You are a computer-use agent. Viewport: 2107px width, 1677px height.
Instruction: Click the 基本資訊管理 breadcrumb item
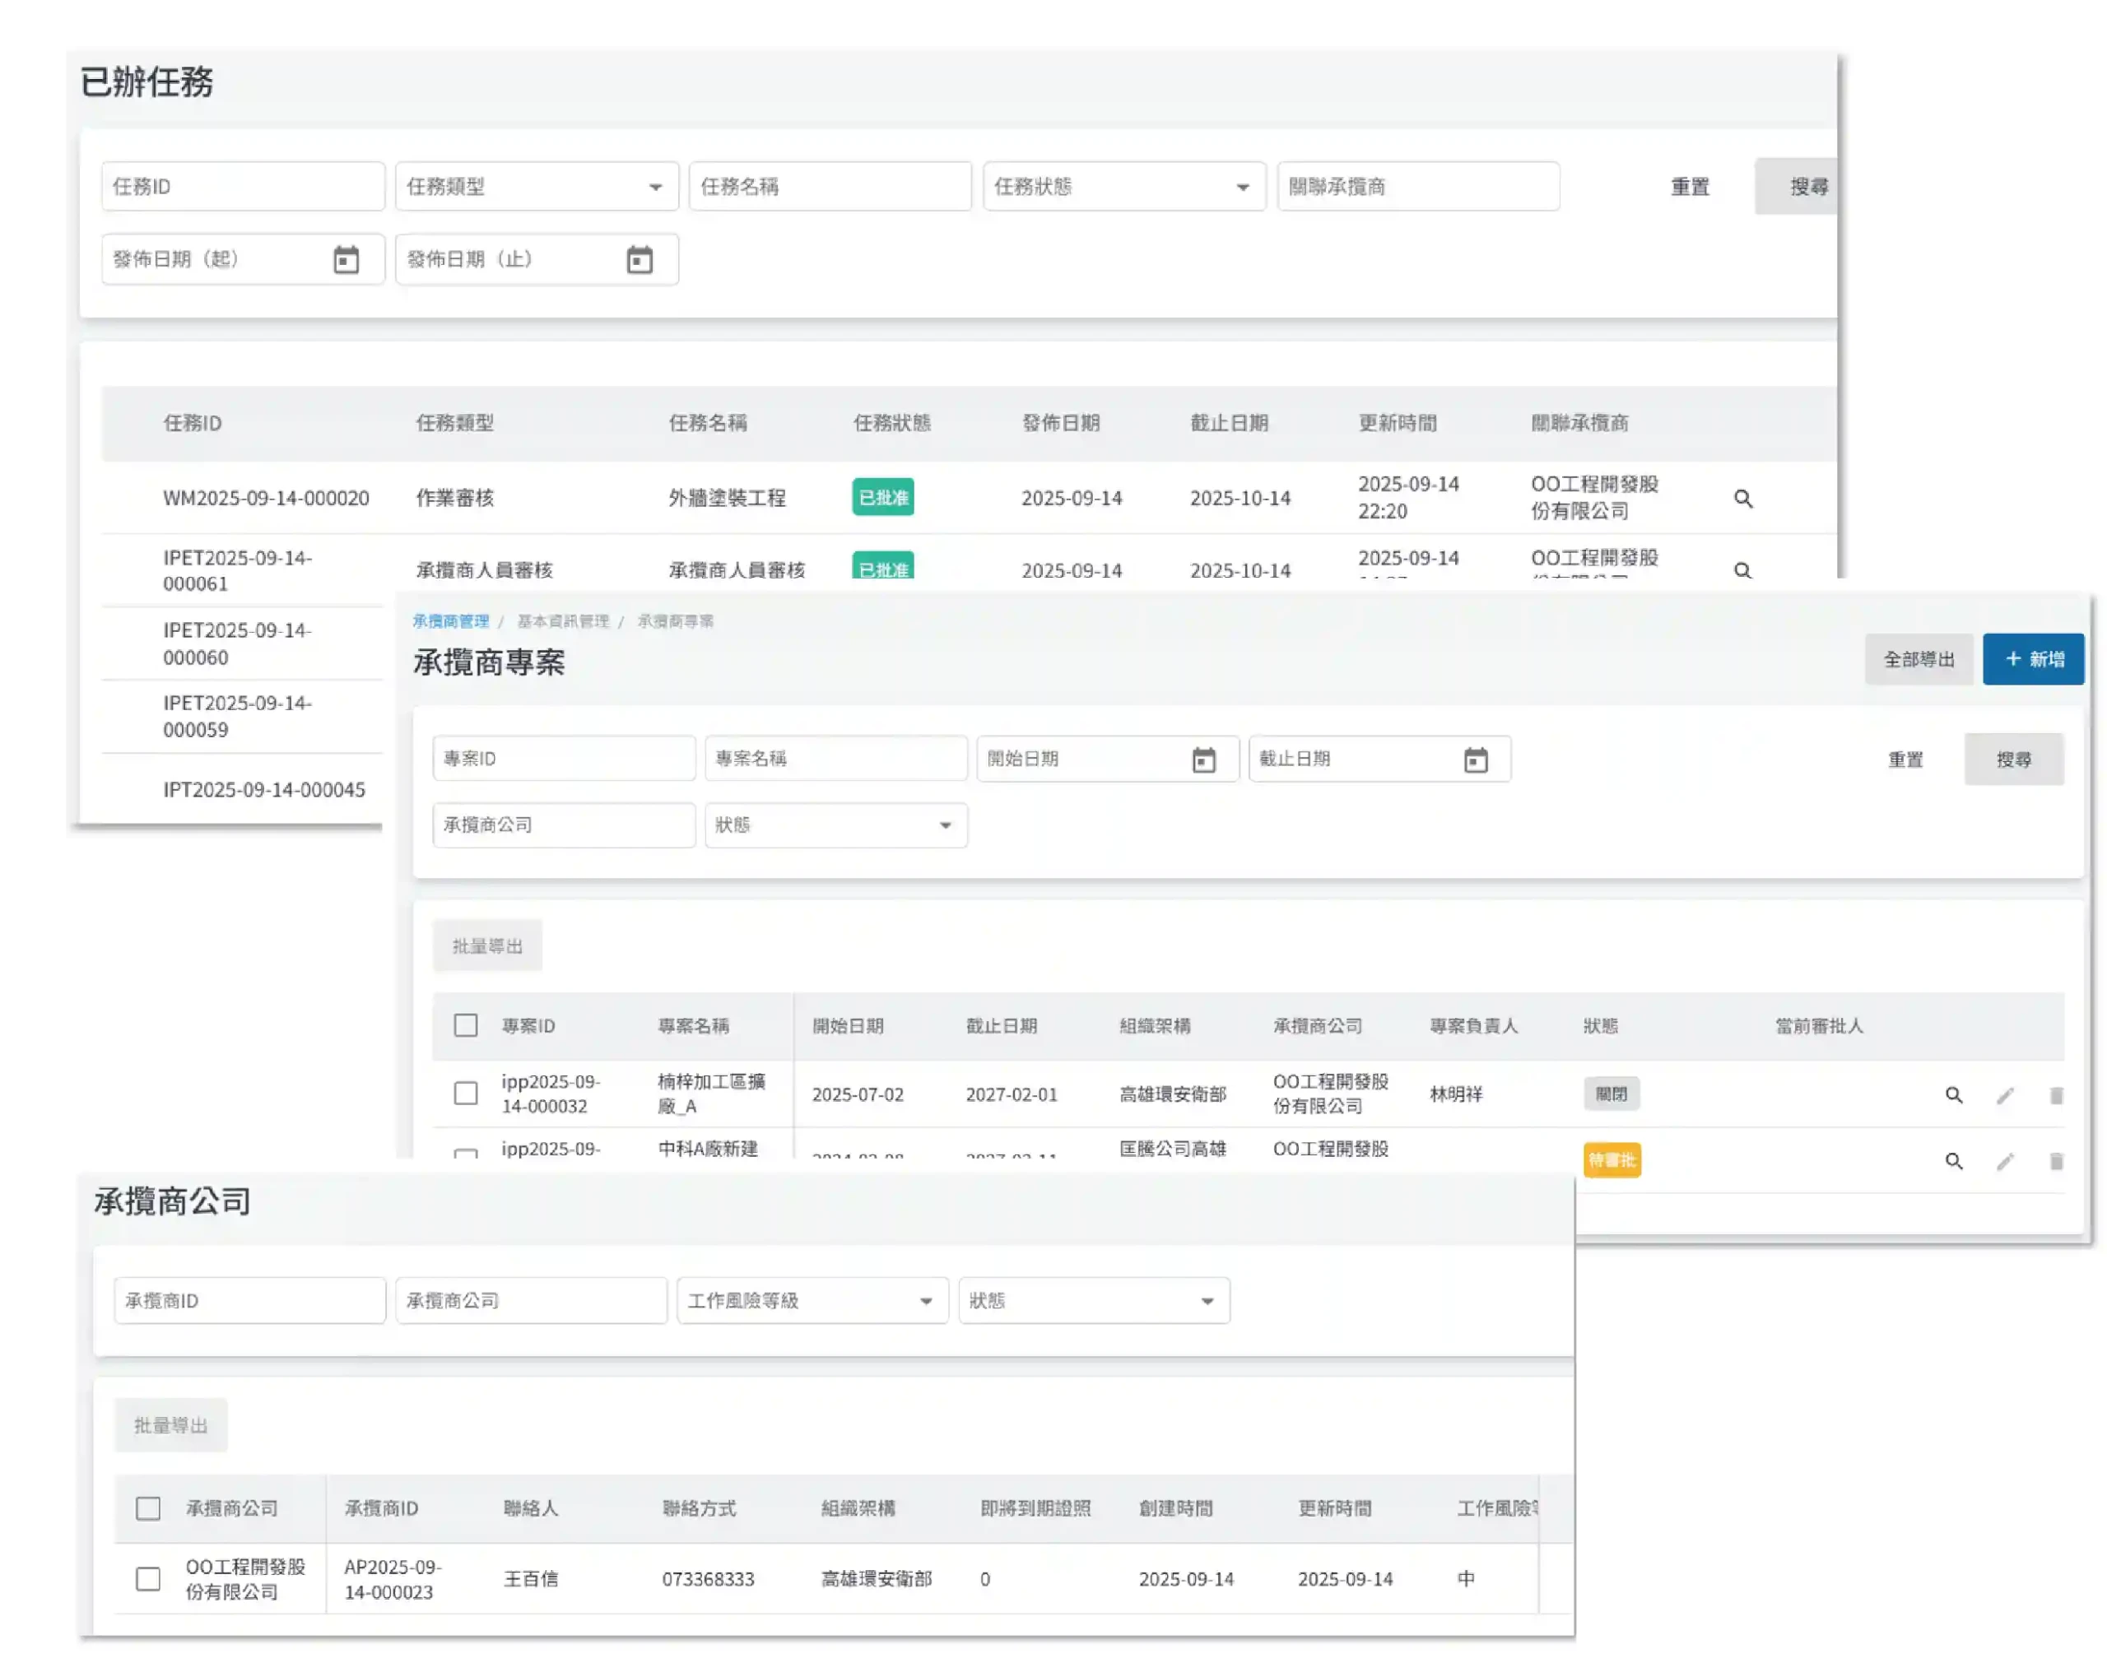[x=563, y=620]
